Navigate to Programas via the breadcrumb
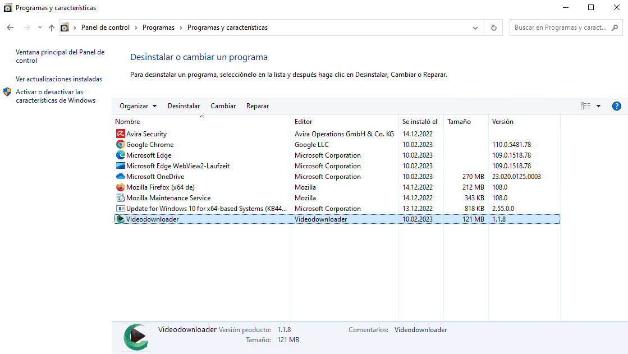 click(158, 27)
